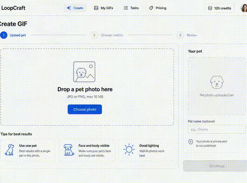
Task: Select step 3 Review
Action: [x=187, y=35]
